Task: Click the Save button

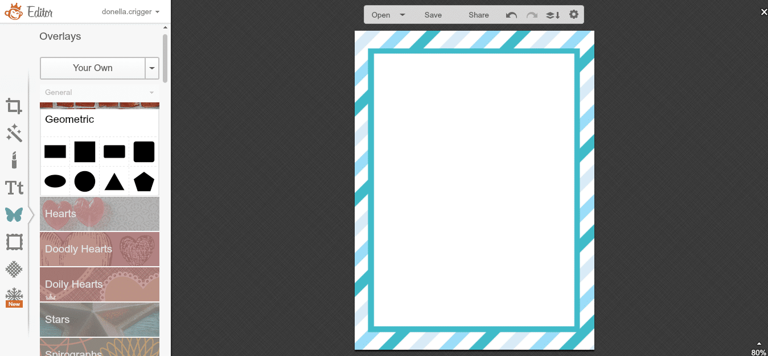Action: click(x=433, y=15)
